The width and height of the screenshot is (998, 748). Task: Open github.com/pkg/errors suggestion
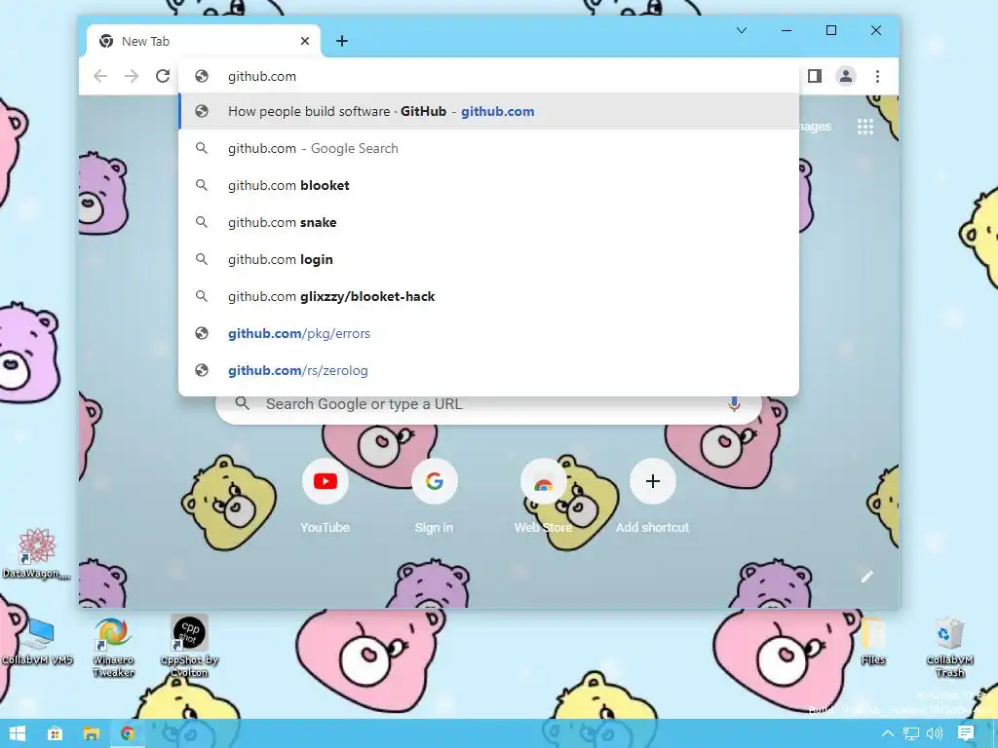click(488, 333)
